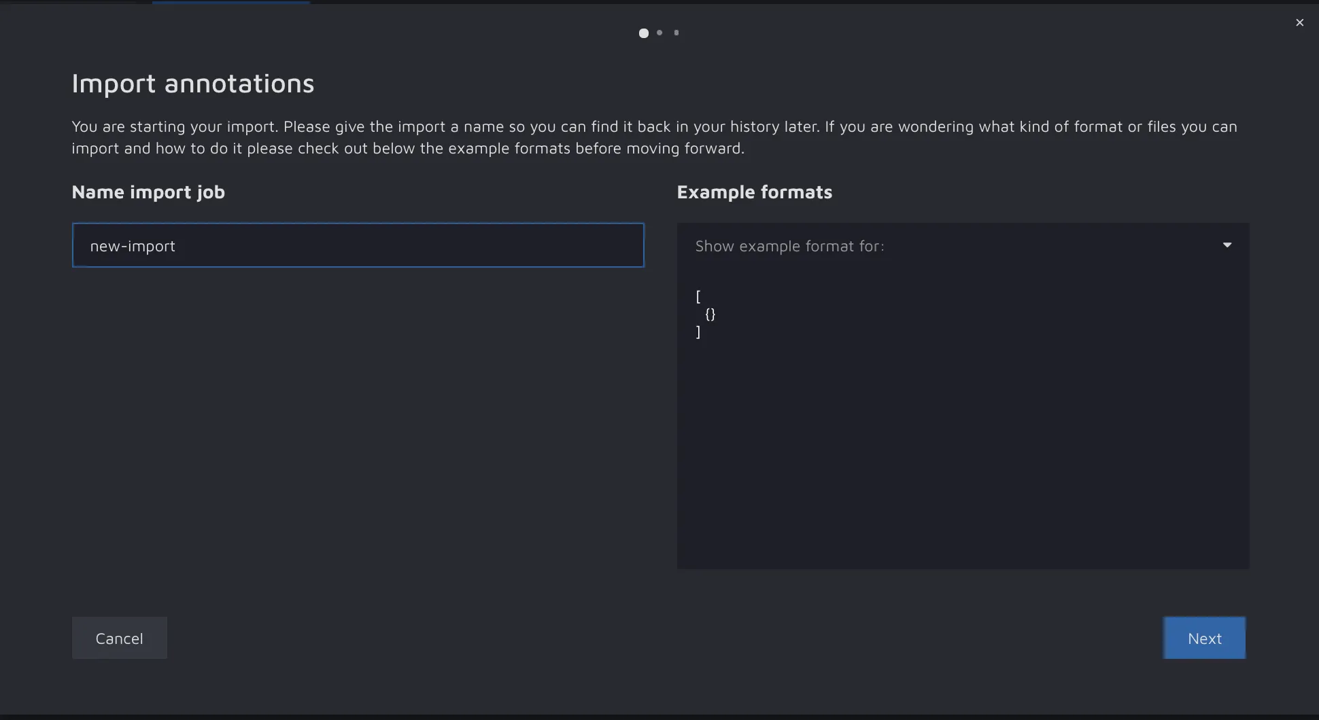Click the example format dropdown arrow

tap(1227, 245)
